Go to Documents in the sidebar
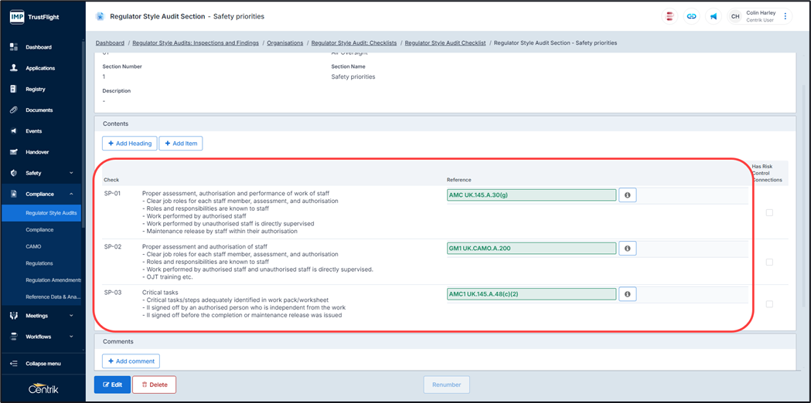The height and width of the screenshot is (403, 811). pos(39,110)
